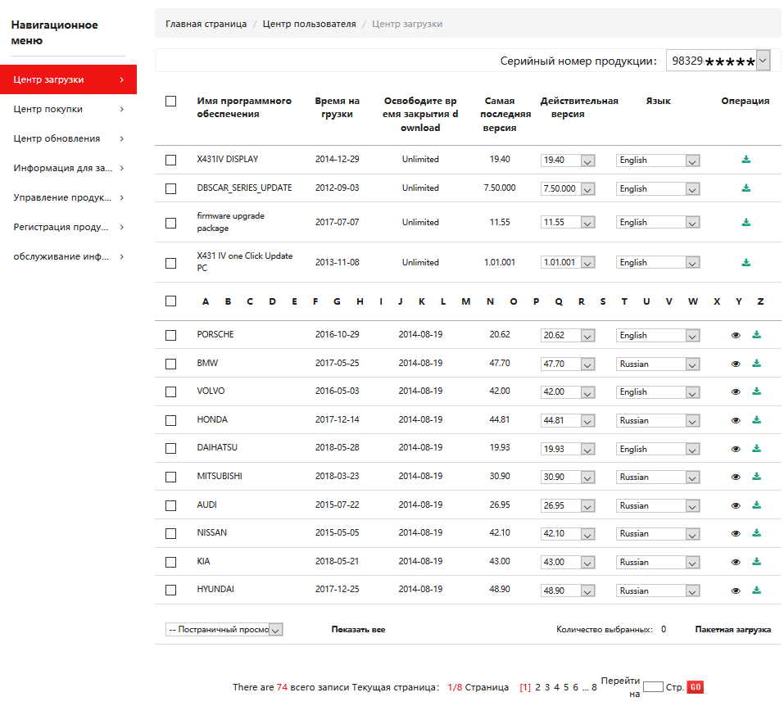Check the X431IV DISPLAY row checkbox
The image size is (784, 706).
point(171,160)
